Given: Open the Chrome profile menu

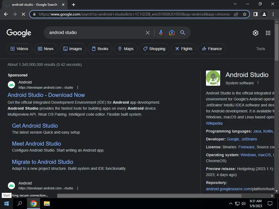Looking at the screenshot, I should pyautogui.click(x=264, y=14).
